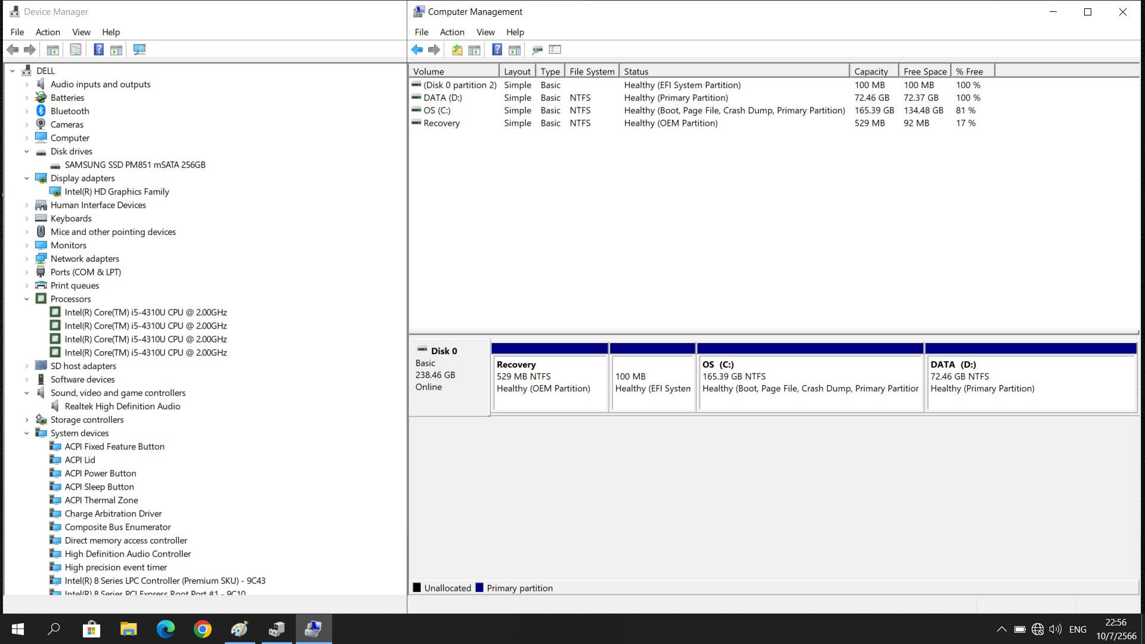Show hidden tray icons chevron

pos(1002,629)
